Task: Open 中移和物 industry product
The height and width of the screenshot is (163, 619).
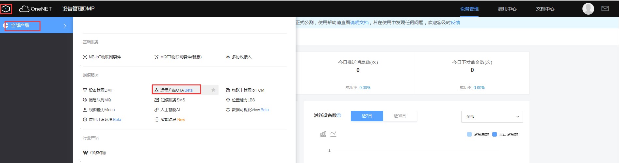Action: [x=94, y=153]
